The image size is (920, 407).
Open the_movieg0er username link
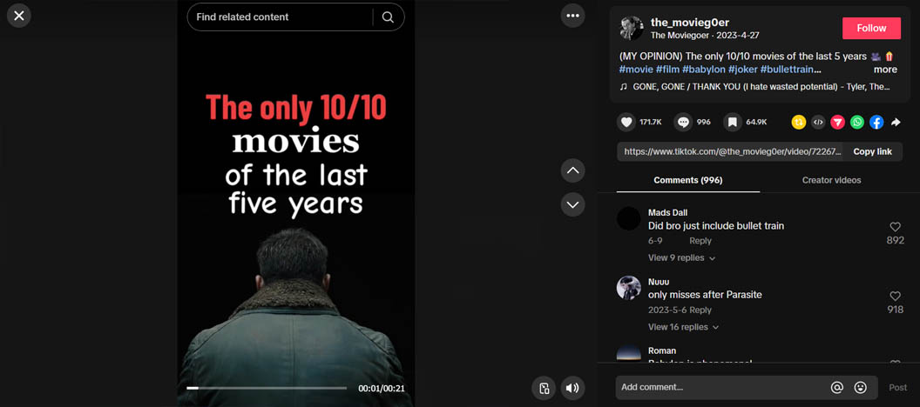tap(690, 23)
